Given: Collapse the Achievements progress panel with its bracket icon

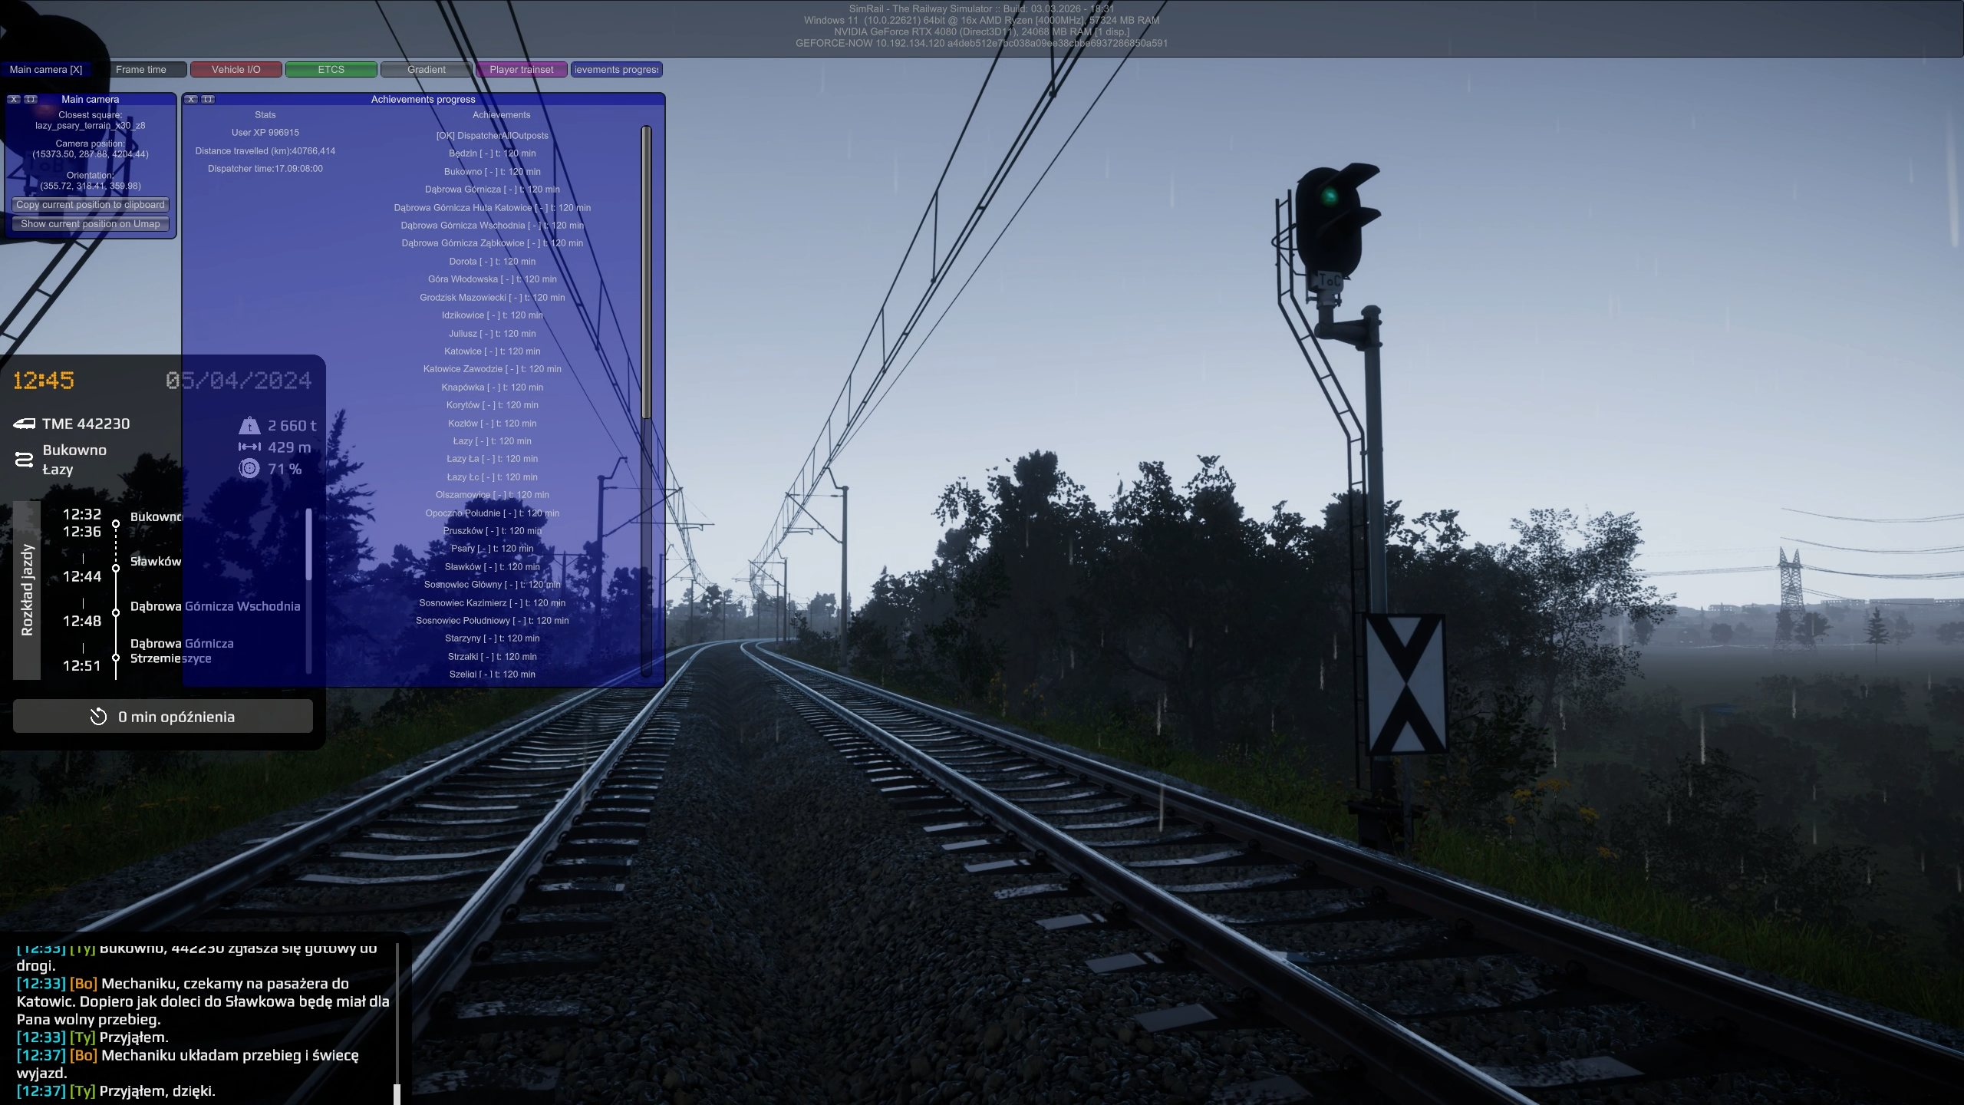Looking at the screenshot, I should pos(208,100).
